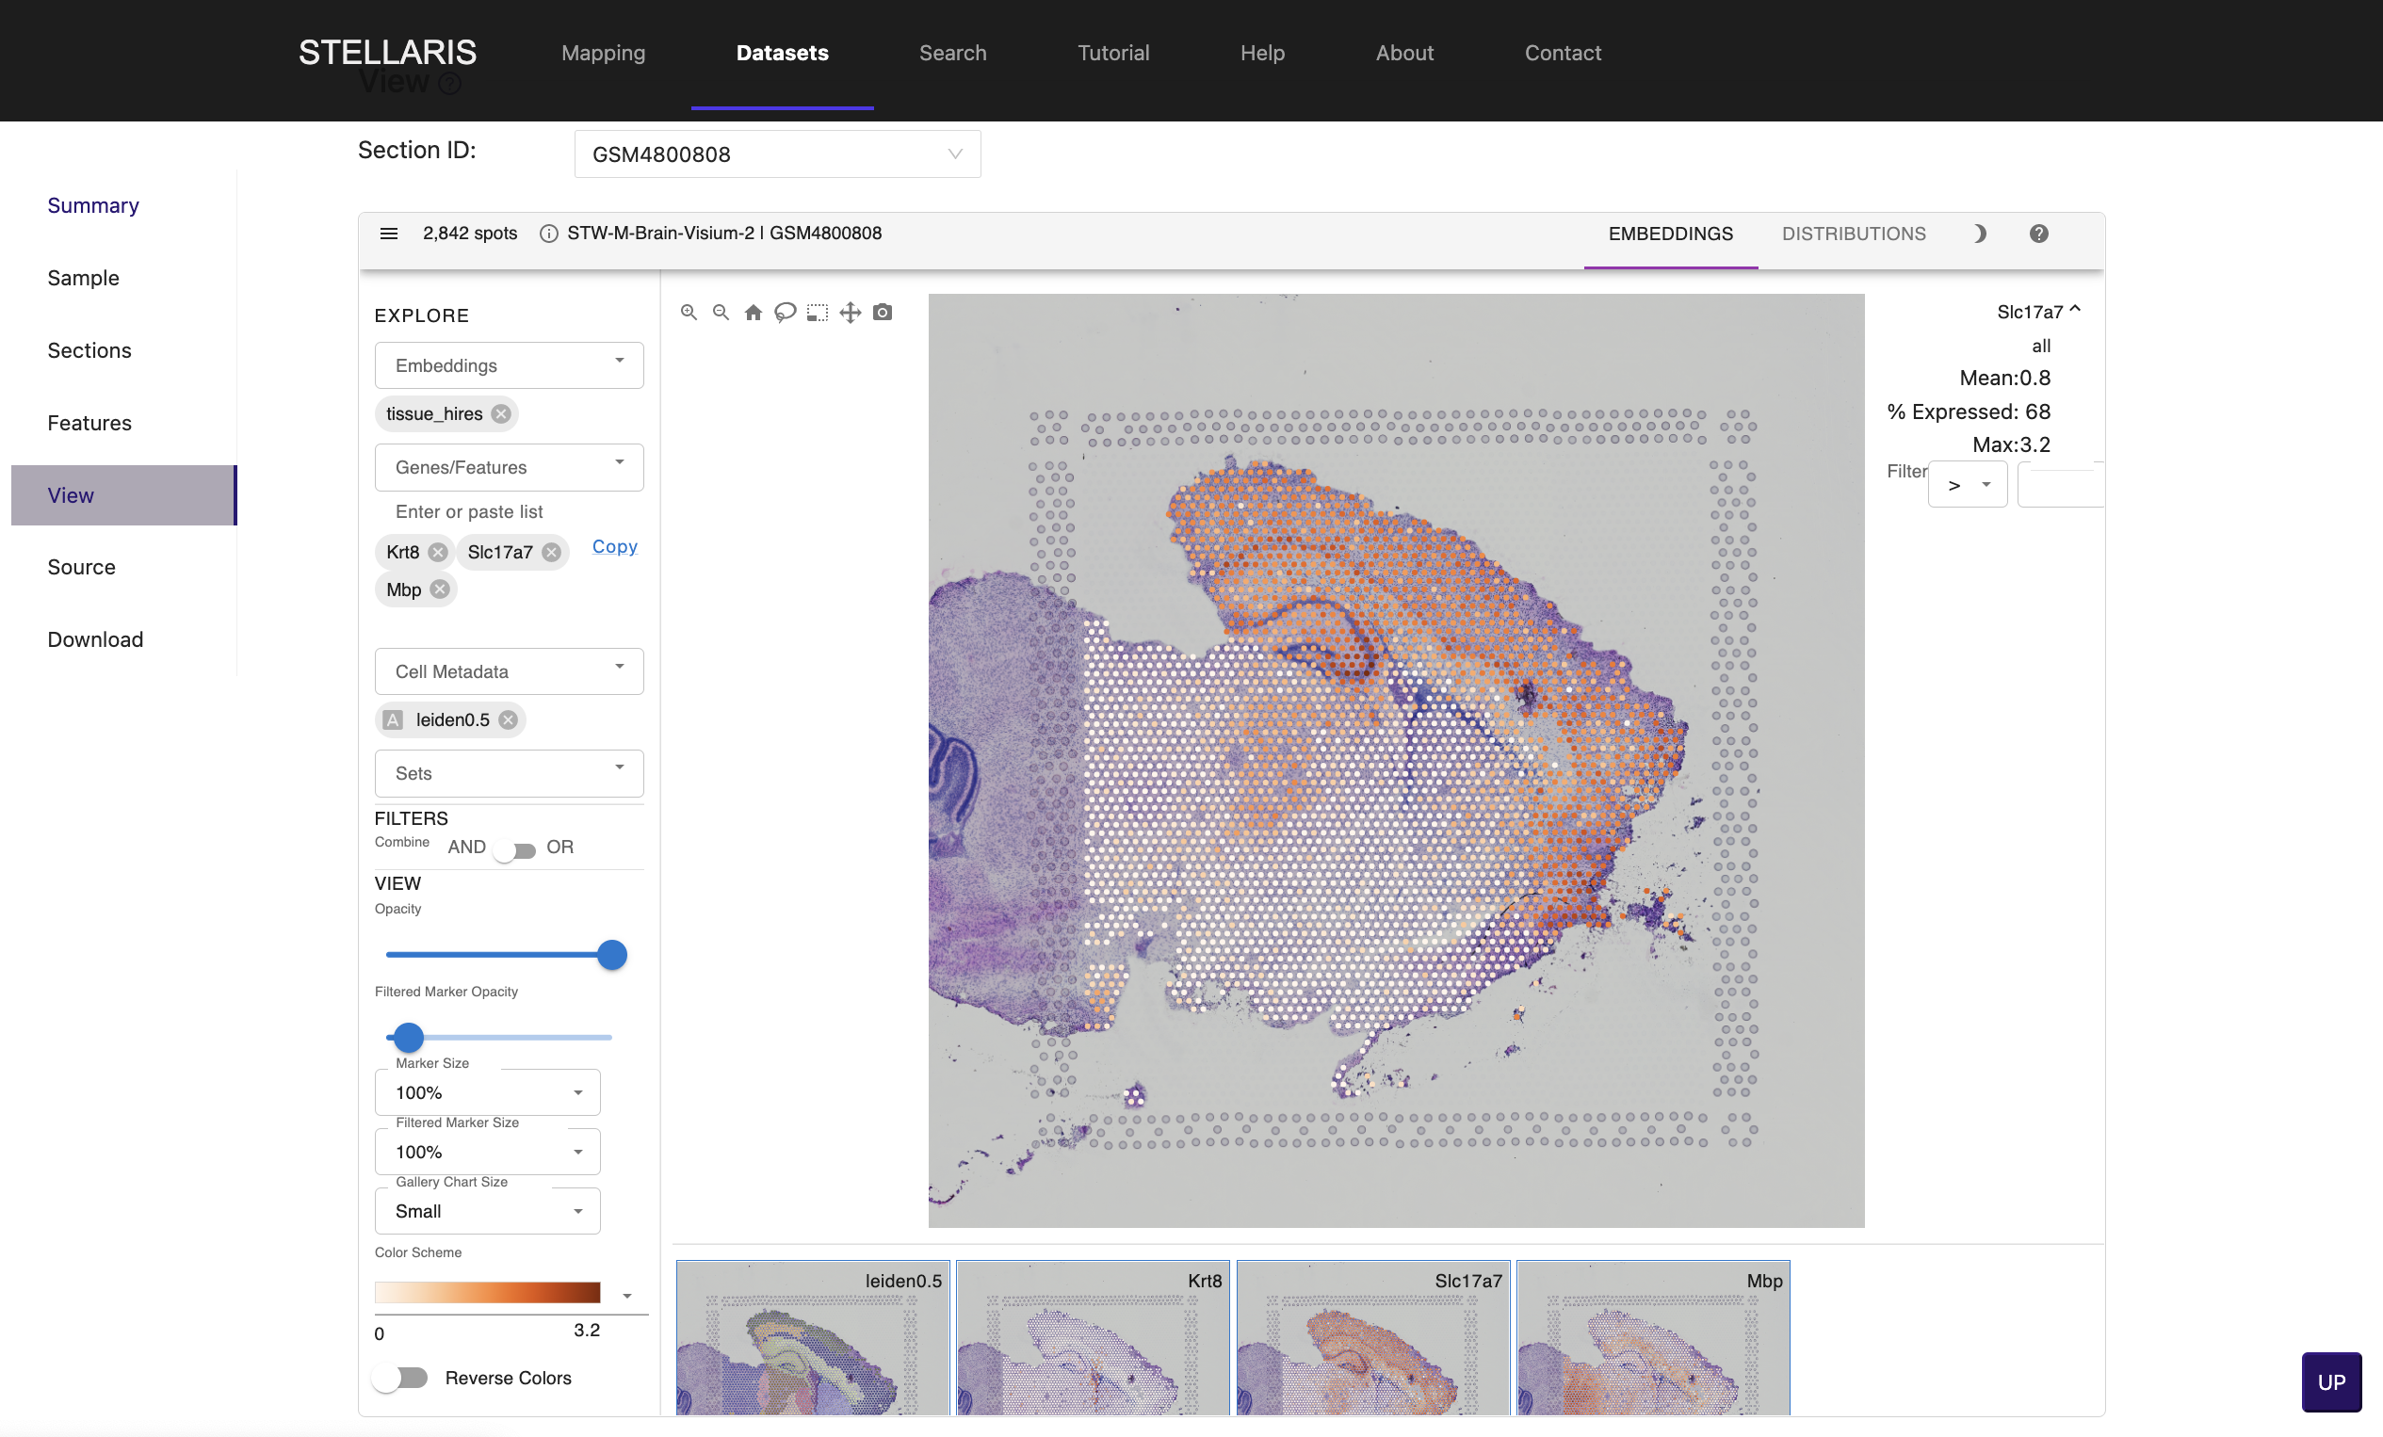Open the Mbp gallery thumbnail
2383x1437 pixels.
pyautogui.click(x=1653, y=1337)
